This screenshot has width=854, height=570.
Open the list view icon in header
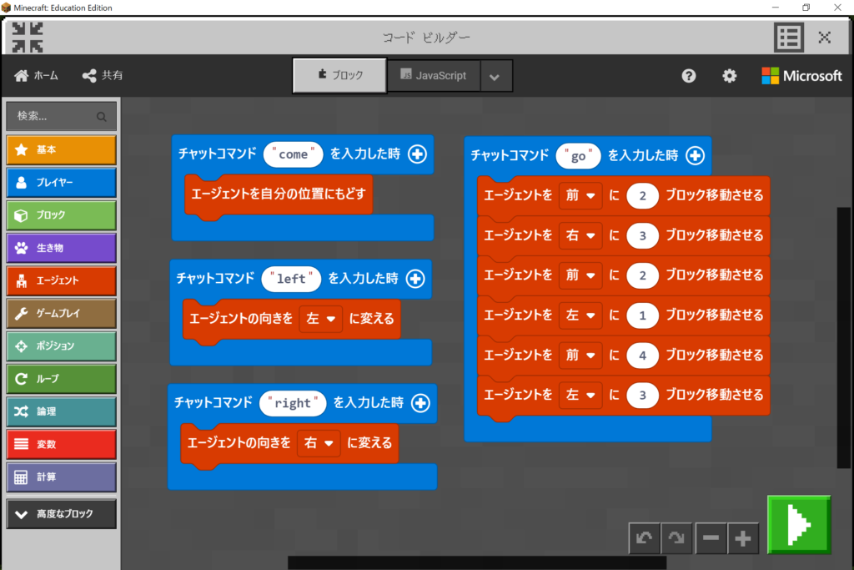(788, 38)
